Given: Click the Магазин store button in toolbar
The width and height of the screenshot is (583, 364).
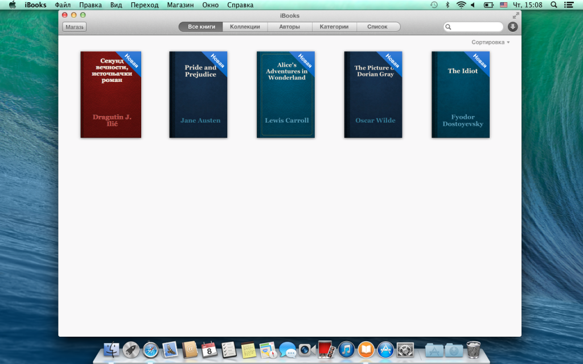Looking at the screenshot, I should click(x=74, y=27).
